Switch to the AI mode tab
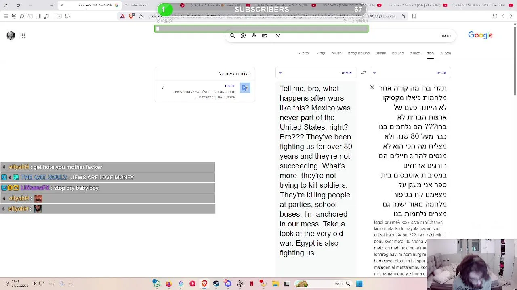Viewport: 517px width, 290px height. click(x=446, y=53)
